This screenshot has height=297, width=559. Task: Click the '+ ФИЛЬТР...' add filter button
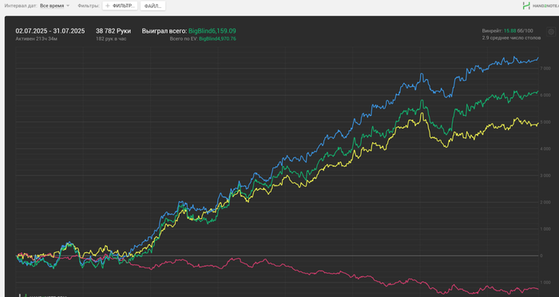click(120, 6)
